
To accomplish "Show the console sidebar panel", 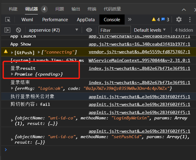I will (7, 30).
